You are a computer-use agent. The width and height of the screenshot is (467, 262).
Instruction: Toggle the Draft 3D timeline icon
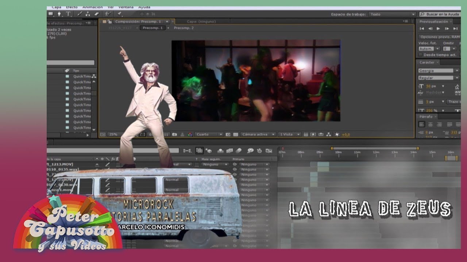point(209,150)
